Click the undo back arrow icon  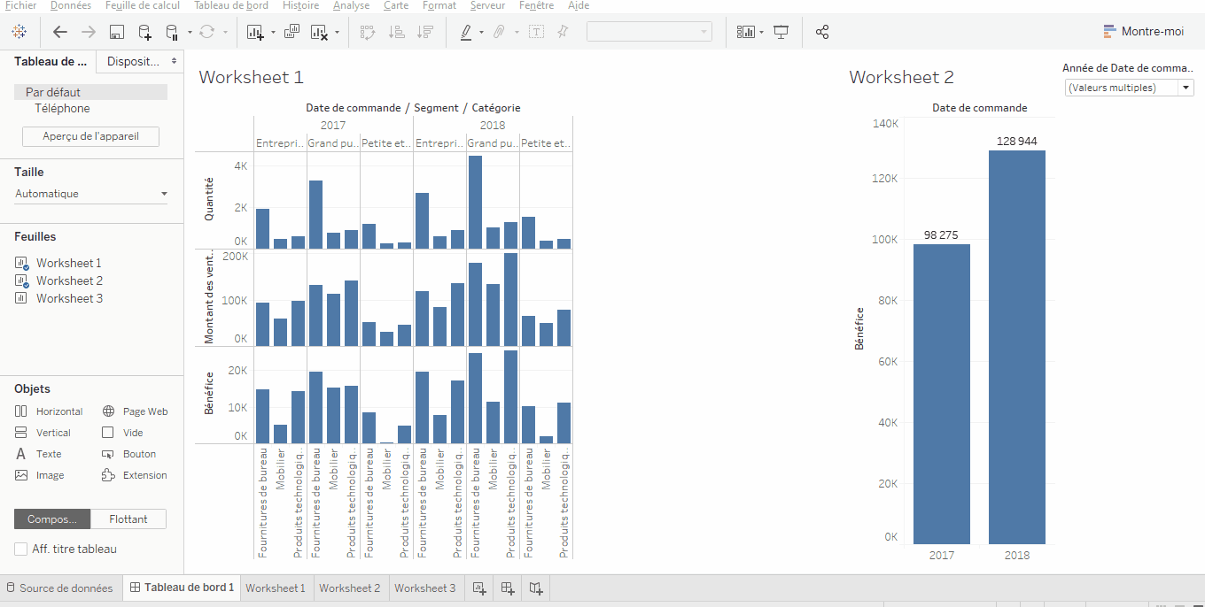60,32
